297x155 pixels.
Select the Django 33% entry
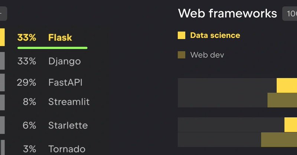click(x=49, y=61)
